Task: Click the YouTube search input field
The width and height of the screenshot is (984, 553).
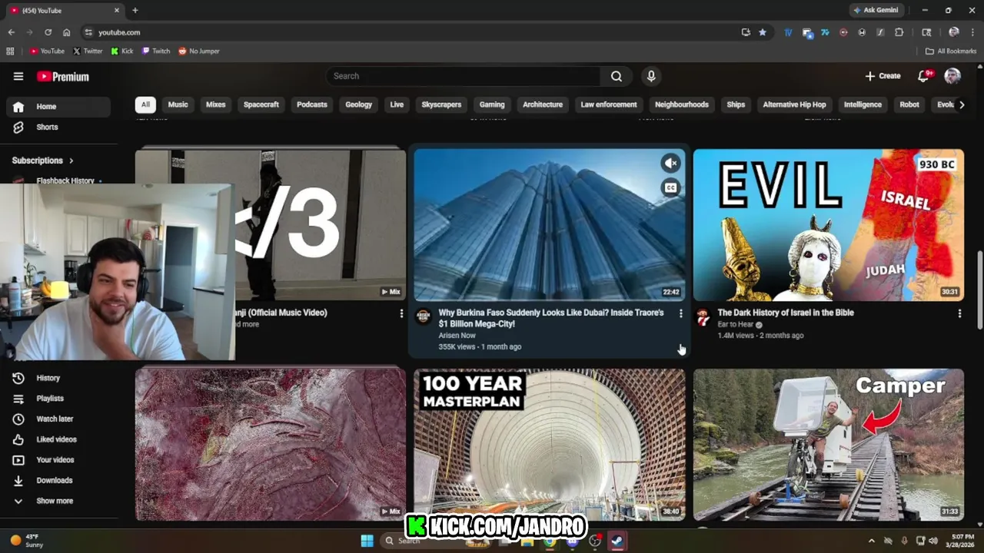Action: point(464,76)
